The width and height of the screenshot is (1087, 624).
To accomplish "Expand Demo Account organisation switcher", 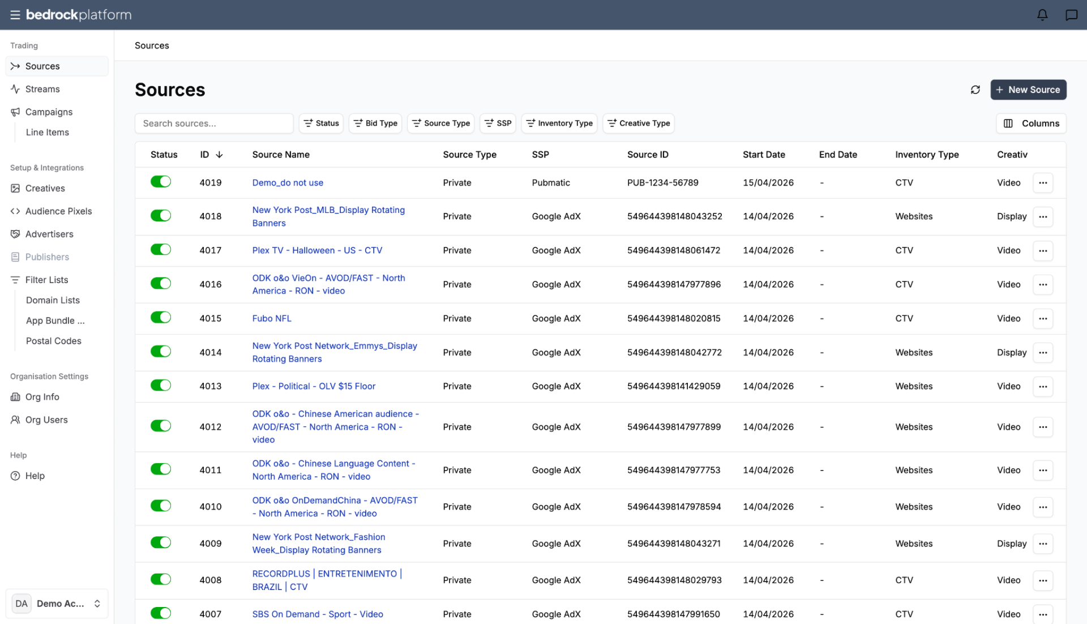I will coord(57,604).
